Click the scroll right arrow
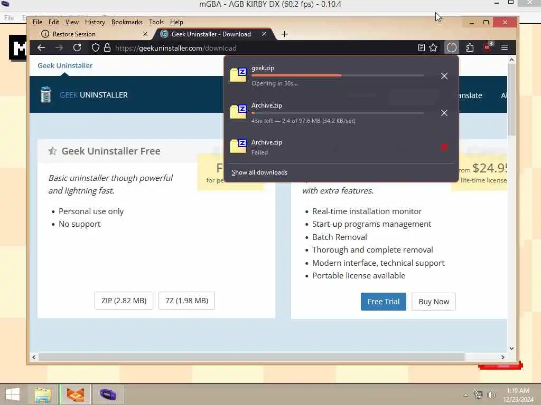 coord(503,357)
